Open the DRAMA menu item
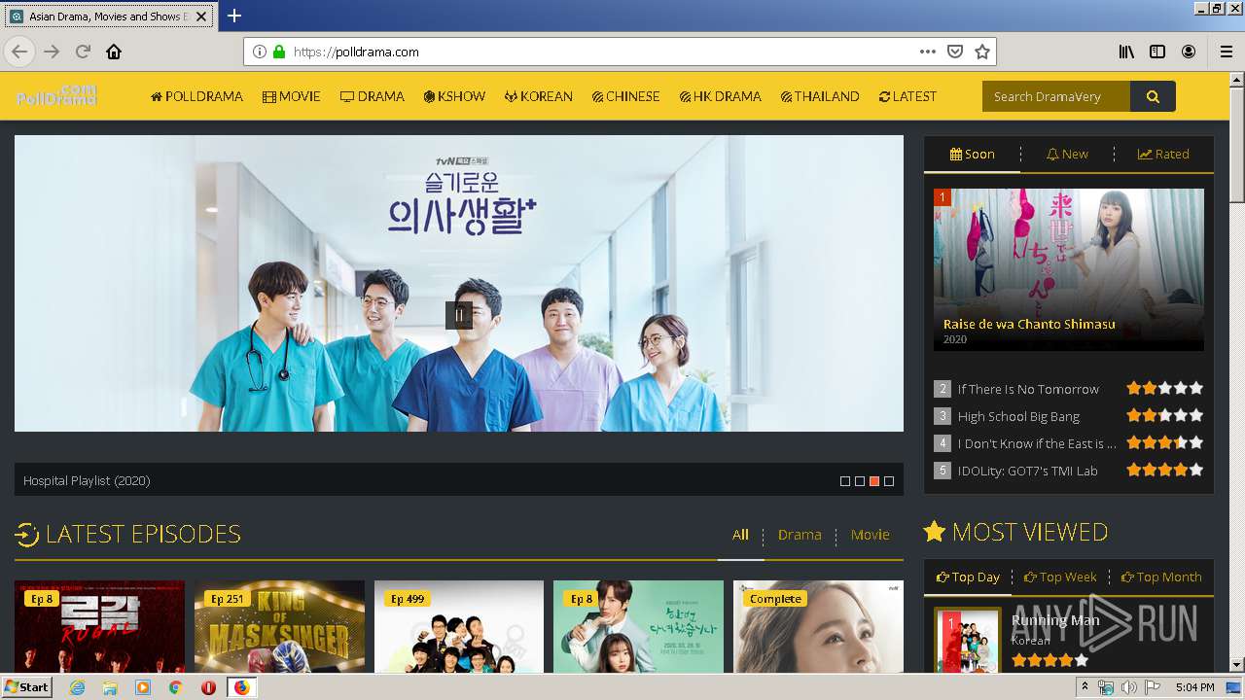This screenshot has width=1245, height=700. tap(373, 96)
